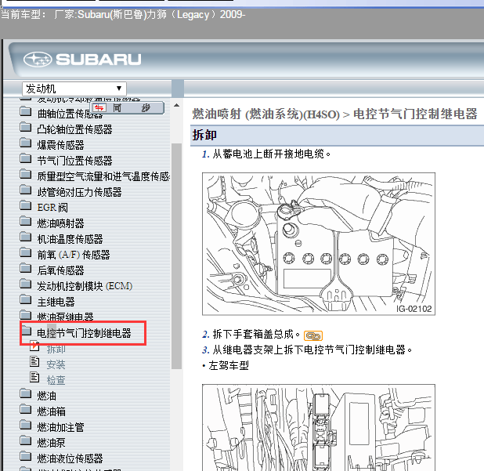Screen dimensions: 484x471
Task: Open the 检查 page link
Action: point(56,380)
